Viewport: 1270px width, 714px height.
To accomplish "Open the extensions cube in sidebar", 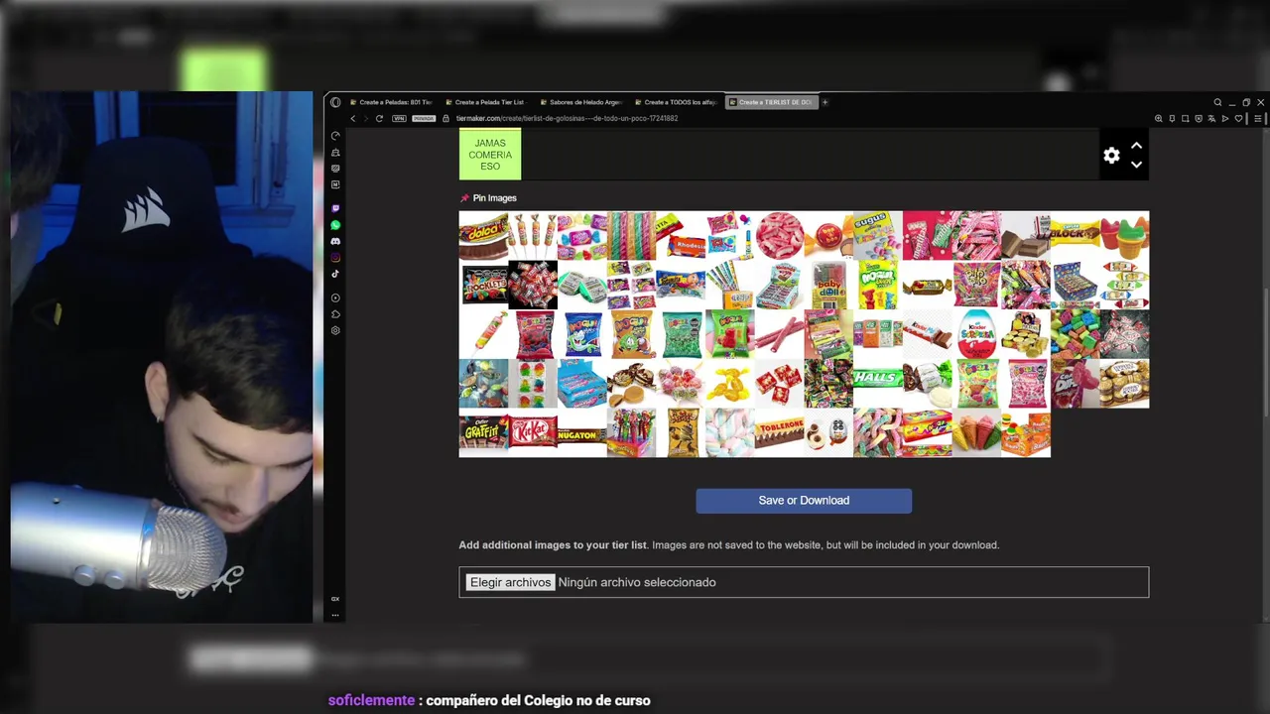I will coord(335,314).
